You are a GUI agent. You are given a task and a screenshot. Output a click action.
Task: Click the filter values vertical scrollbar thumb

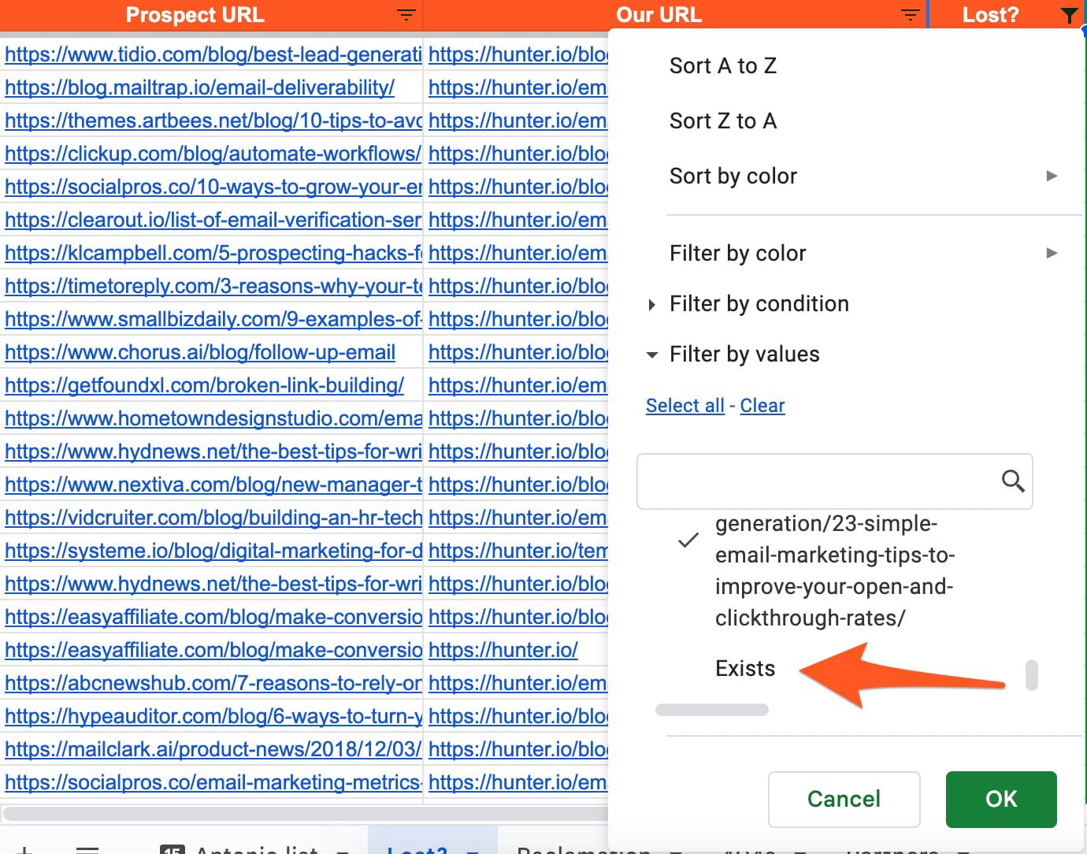click(1031, 675)
